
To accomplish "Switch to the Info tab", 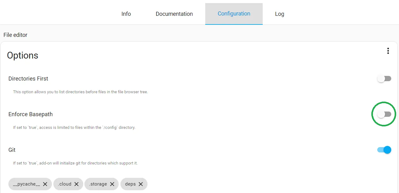I will pos(126,14).
